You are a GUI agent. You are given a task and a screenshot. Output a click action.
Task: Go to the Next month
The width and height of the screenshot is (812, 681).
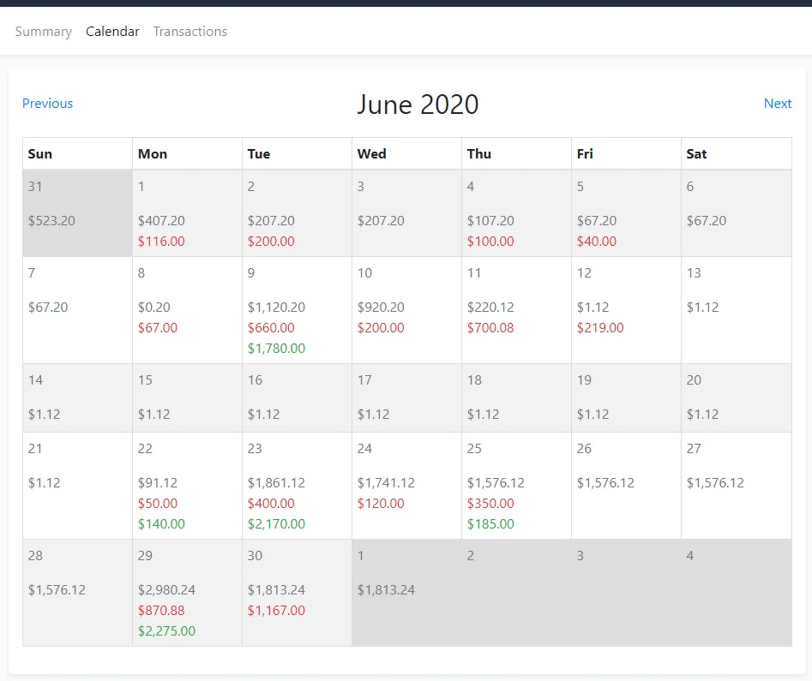pyautogui.click(x=777, y=104)
